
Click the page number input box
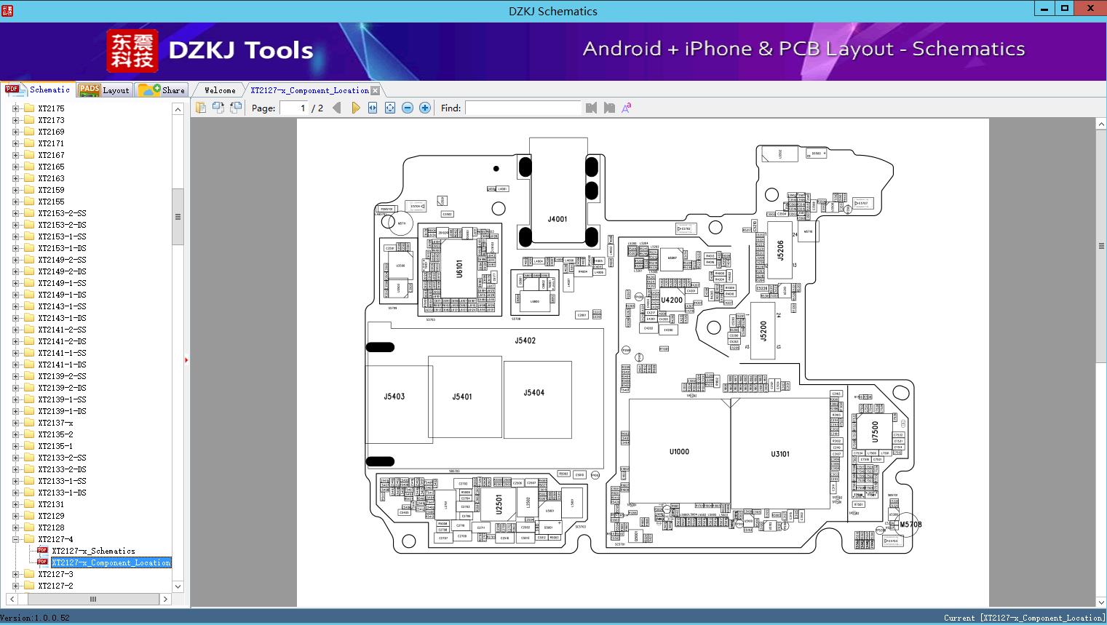point(294,108)
